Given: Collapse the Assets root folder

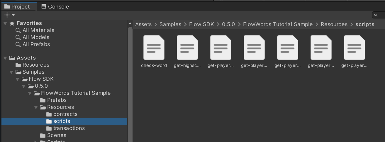Looking at the screenshot, I should 5,58.
